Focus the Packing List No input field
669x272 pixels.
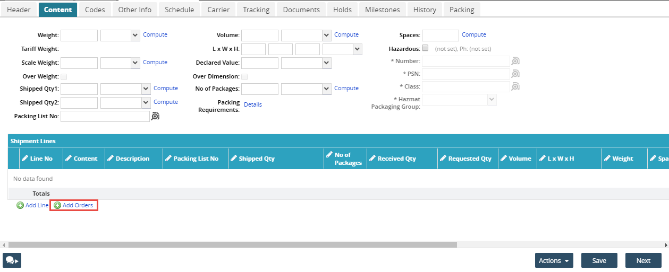coord(105,116)
